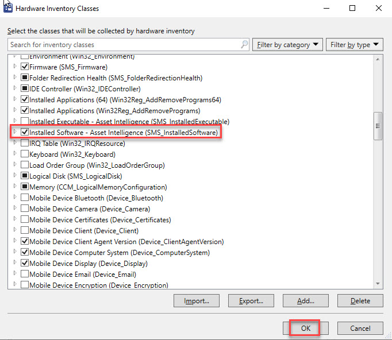Enable the Mobile Device Camera checkbox

[x=25, y=209]
